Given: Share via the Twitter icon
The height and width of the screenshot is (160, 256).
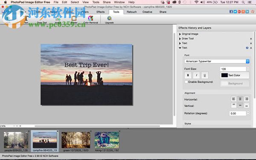Looking at the screenshot, I should click(x=235, y=12).
